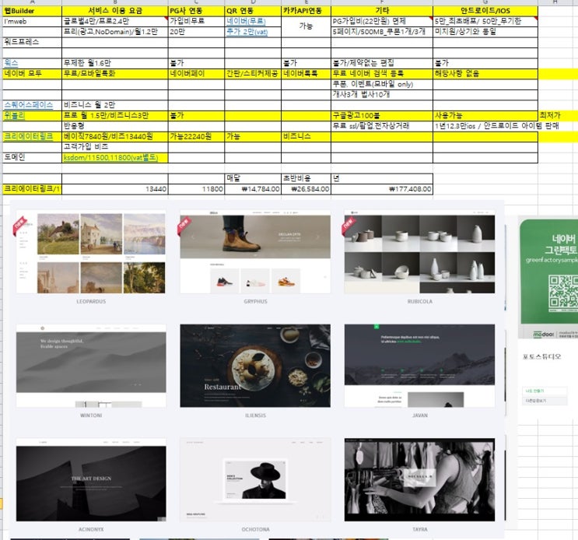This screenshot has height=540, width=578.
Task: Open the 추가 2만(vat) link
Action: point(247,32)
